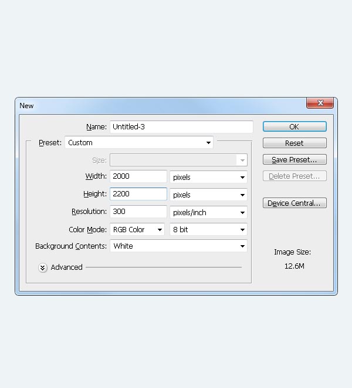This screenshot has width=352, height=388.
Task: Click the Background Contents dropdown arrow
Action: (x=242, y=246)
